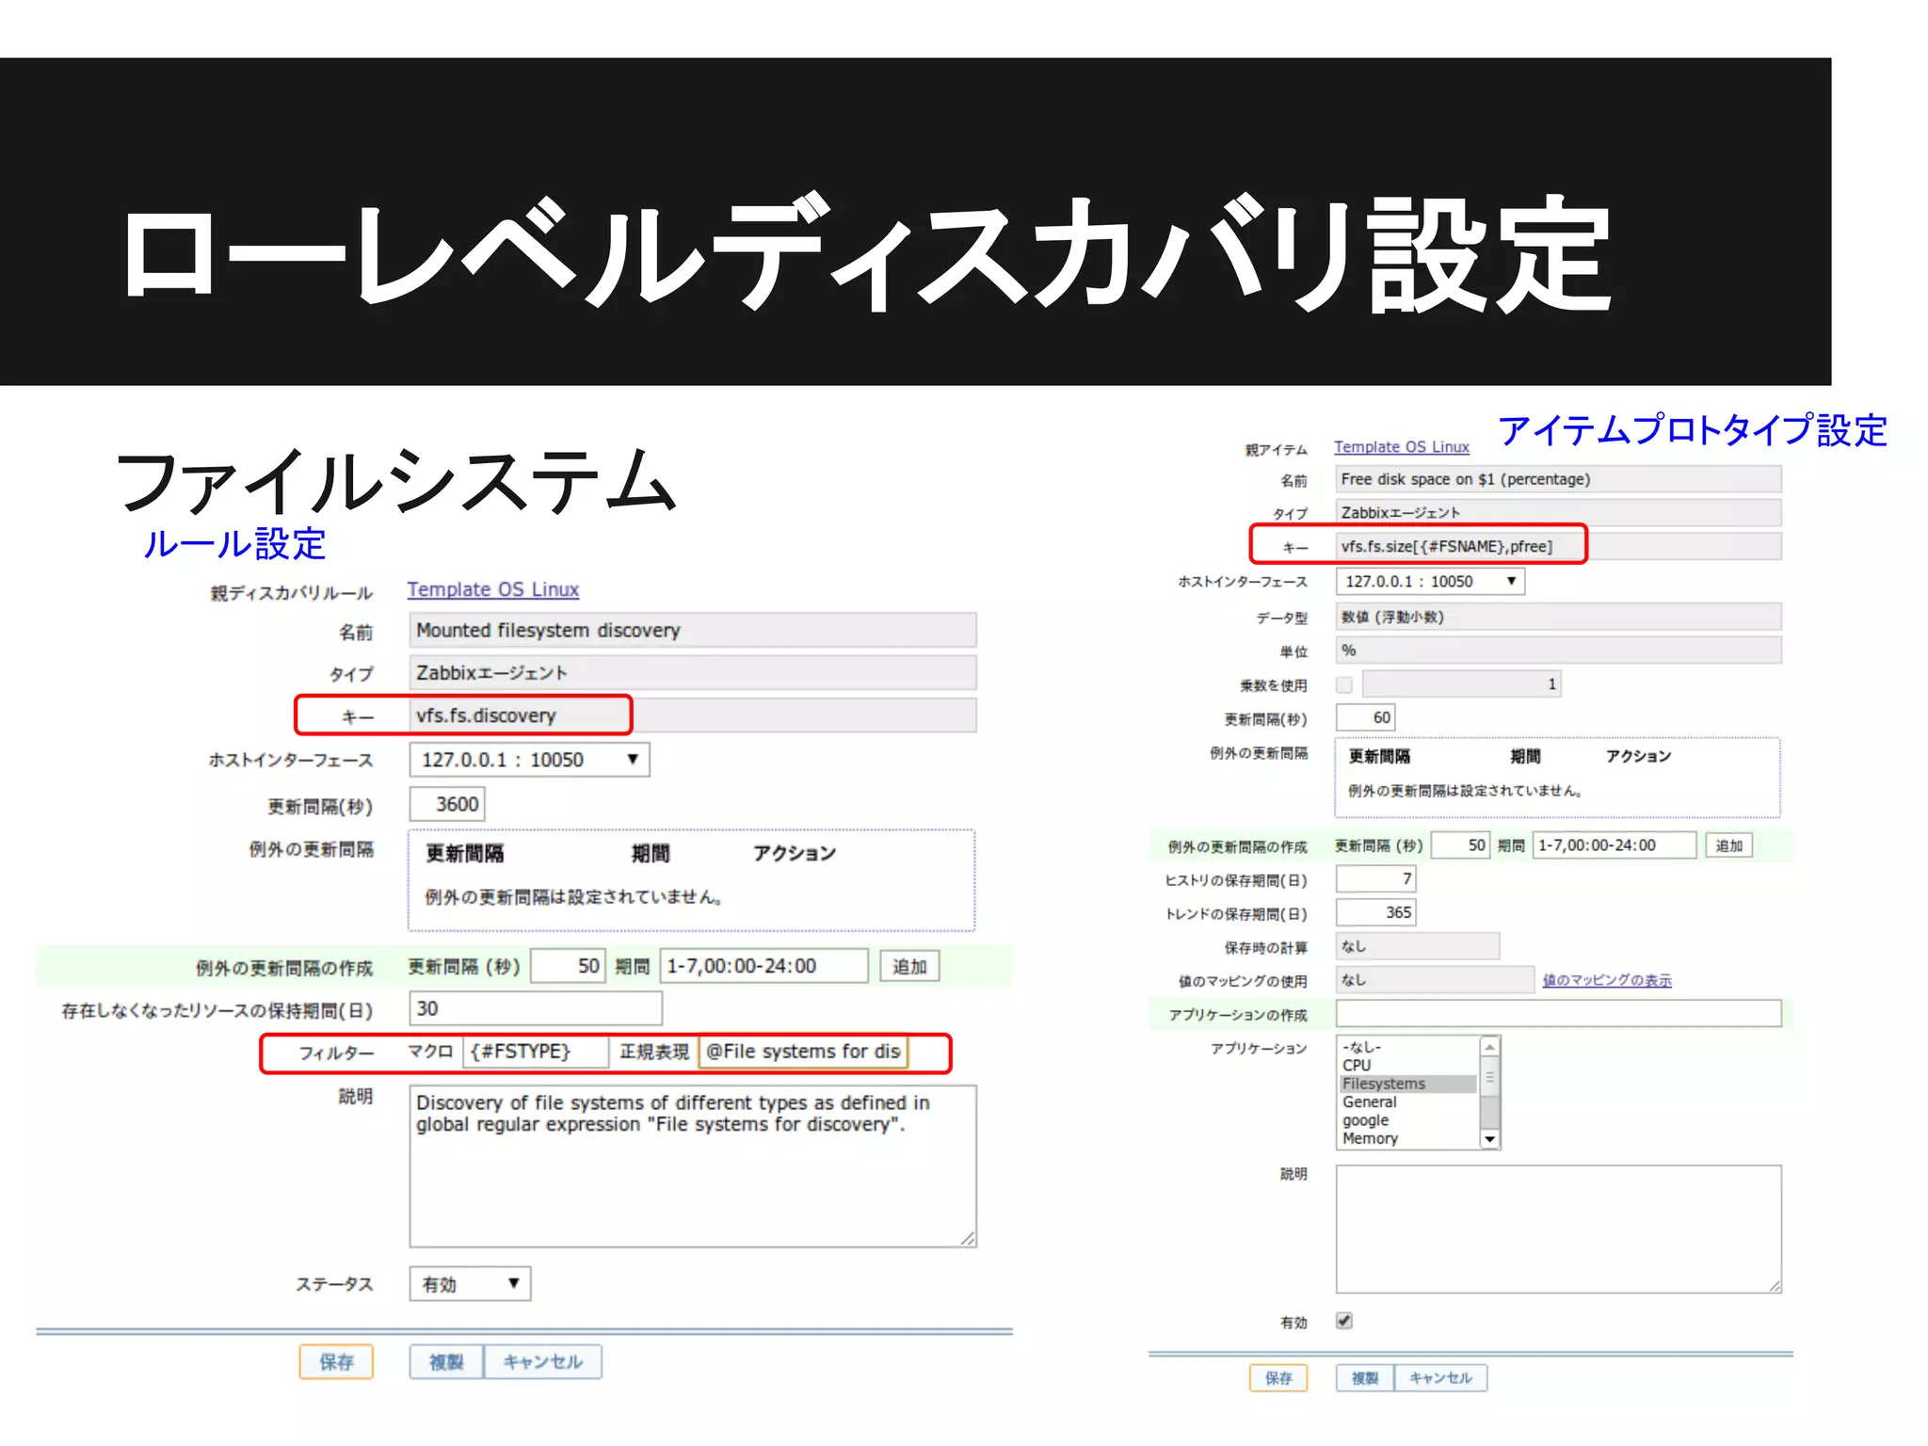Click item prototype period field 1-7,00:00-24:00
The width and height of the screenshot is (1928, 1446).
[x=1615, y=845]
